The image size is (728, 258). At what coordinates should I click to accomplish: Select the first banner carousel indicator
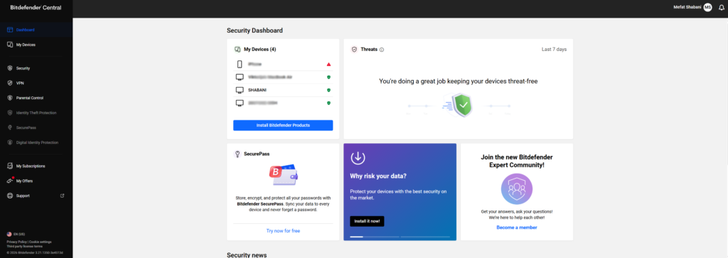coord(374,237)
